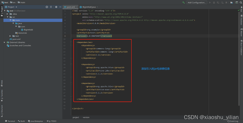
Task: Click the green inspection checkmark in editor
Action: point(239,10)
